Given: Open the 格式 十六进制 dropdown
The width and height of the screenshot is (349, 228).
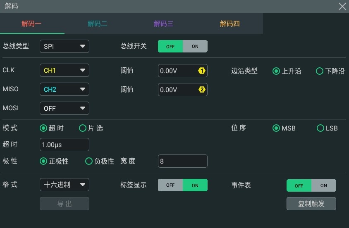Looking at the screenshot, I should [65, 185].
